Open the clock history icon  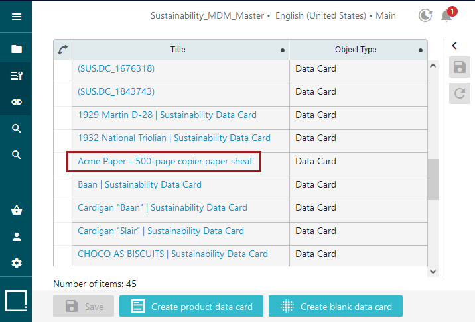click(425, 15)
